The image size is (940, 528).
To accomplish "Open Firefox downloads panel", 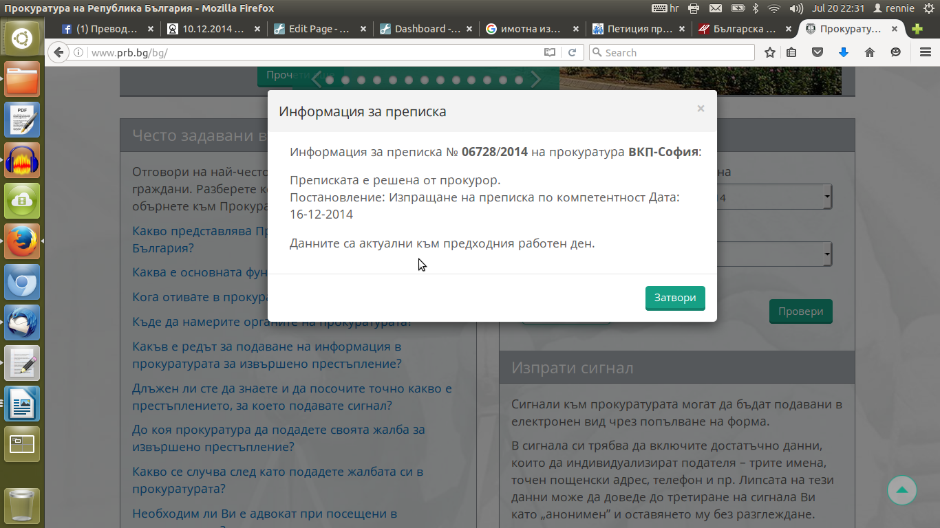I will pyautogui.click(x=844, y=52).
